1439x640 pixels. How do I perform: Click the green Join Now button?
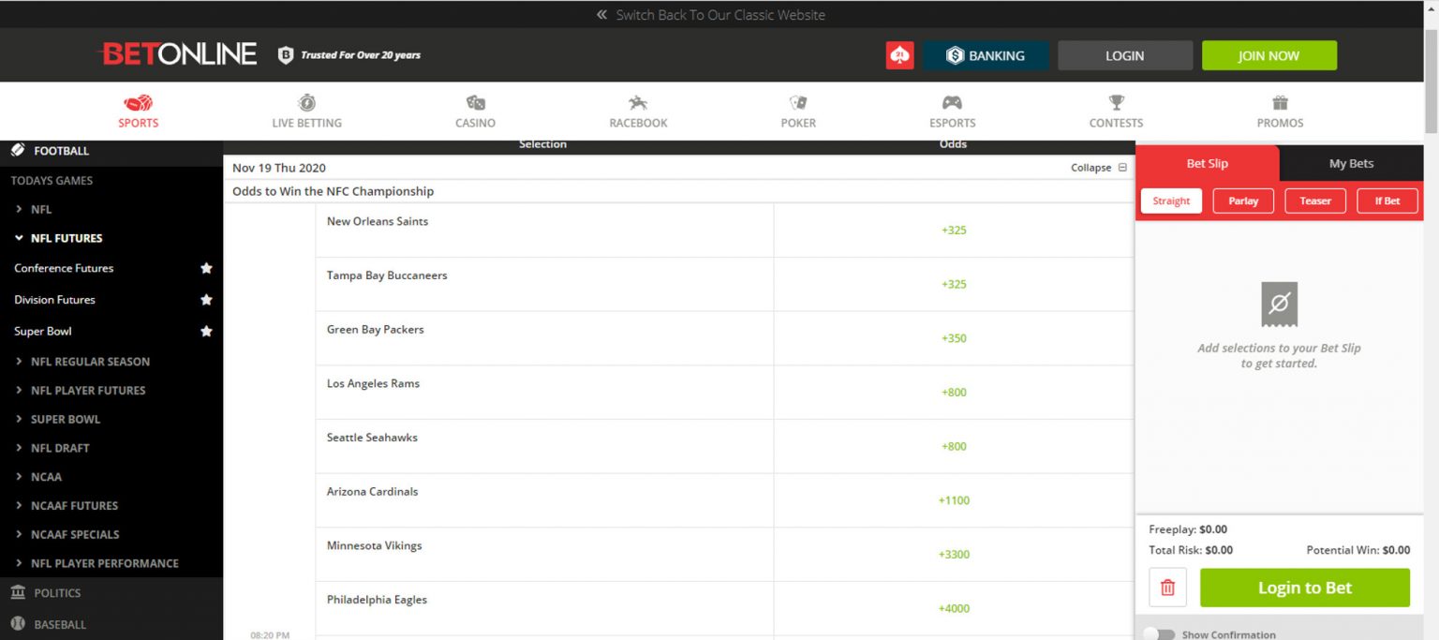coord(1268,55)
